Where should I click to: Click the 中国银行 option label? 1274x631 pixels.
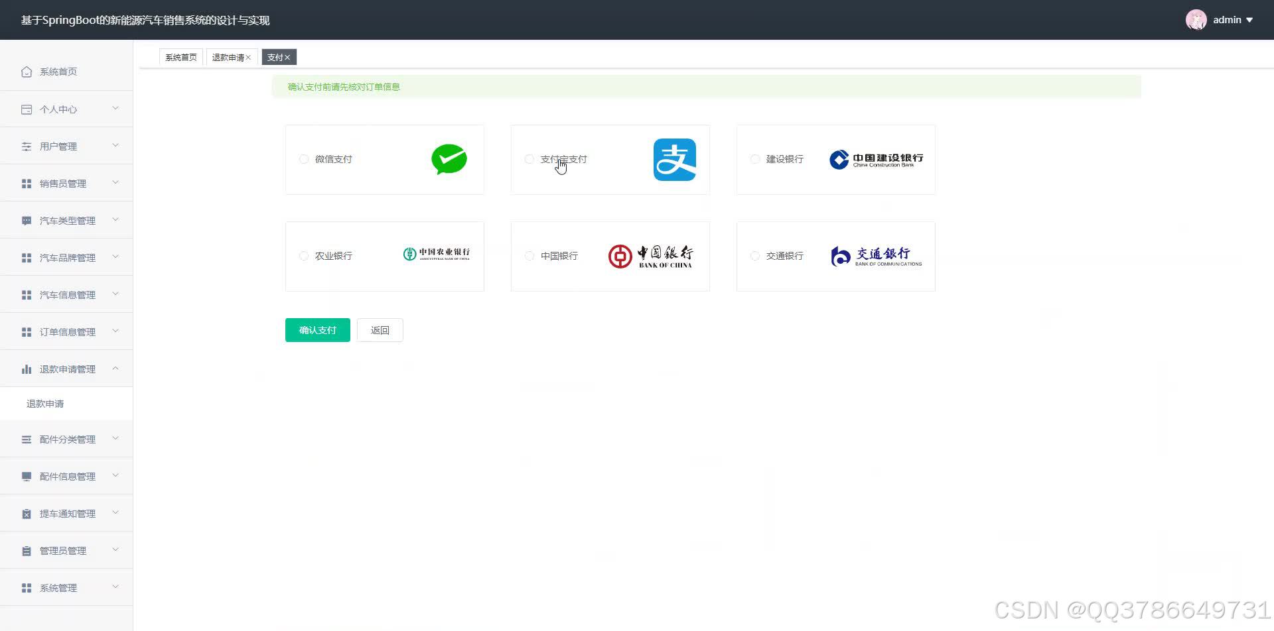(559, 256)
